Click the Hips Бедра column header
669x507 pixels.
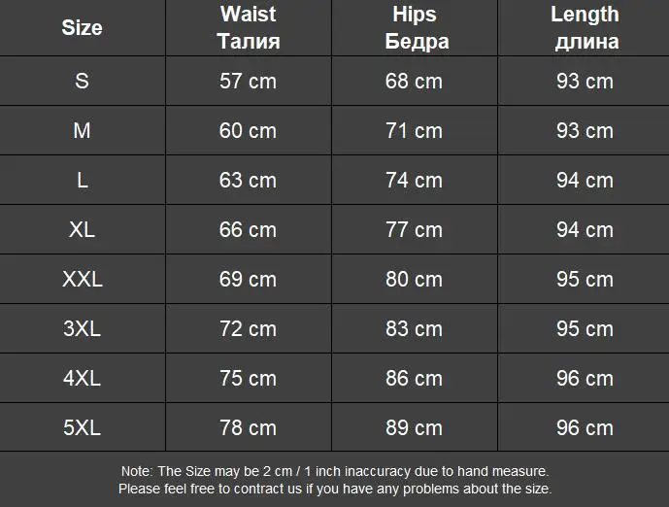tap(415, 28)
